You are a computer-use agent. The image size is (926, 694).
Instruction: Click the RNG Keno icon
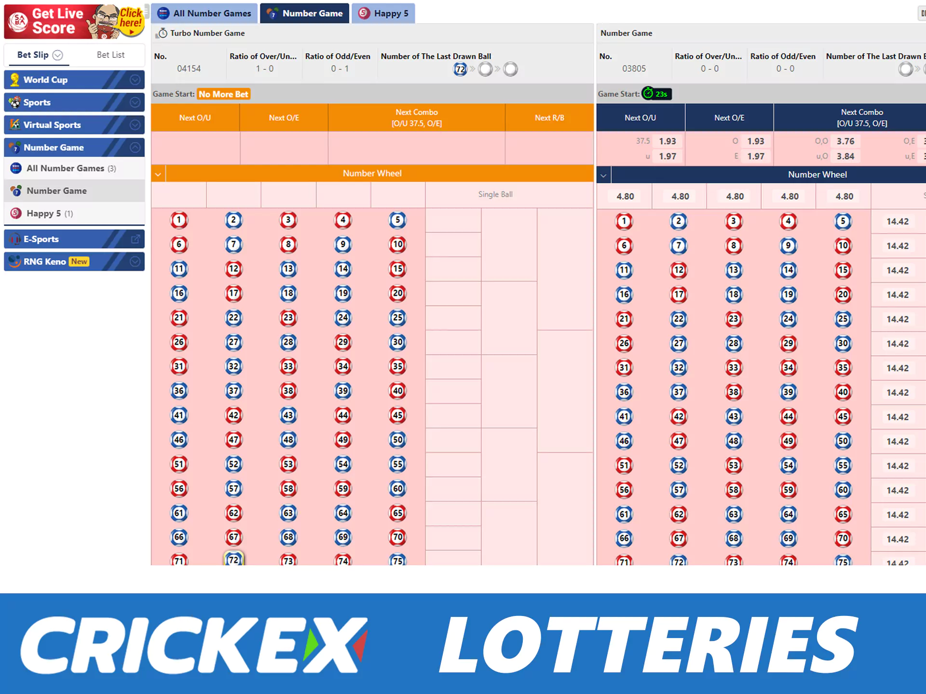(x=15, y=261)
